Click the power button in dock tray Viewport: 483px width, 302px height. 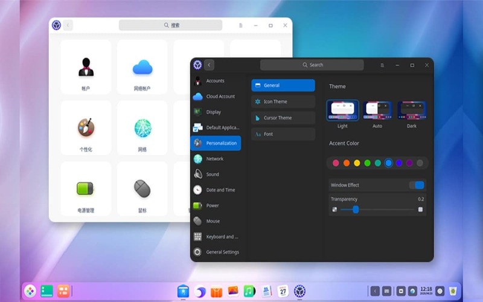[440, 291]
